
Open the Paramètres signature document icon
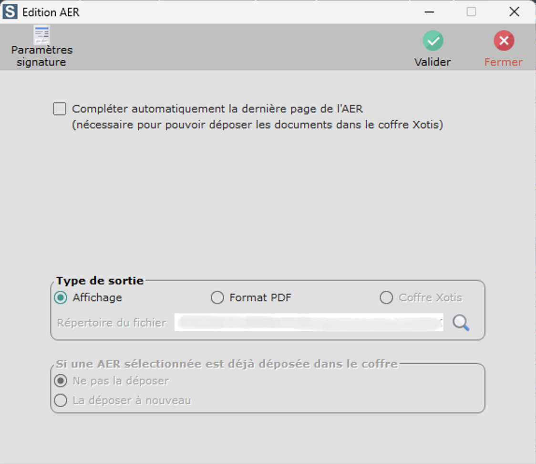[41, 35]
